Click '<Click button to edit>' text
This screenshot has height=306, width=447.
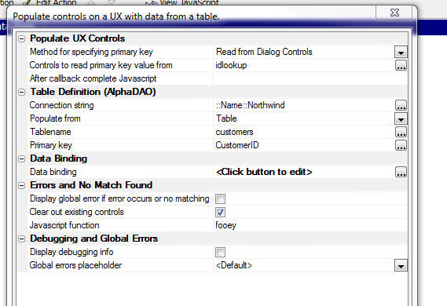(264, 172)
